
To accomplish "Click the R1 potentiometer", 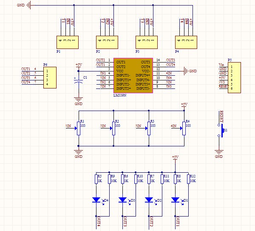I will [78, 127].
